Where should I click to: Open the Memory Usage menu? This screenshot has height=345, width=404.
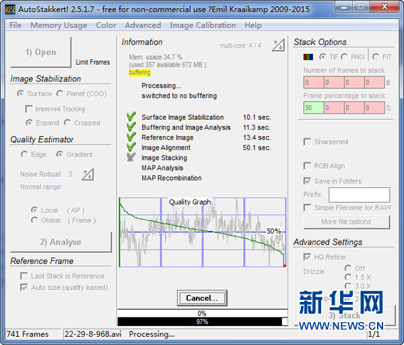click(59, 26)
